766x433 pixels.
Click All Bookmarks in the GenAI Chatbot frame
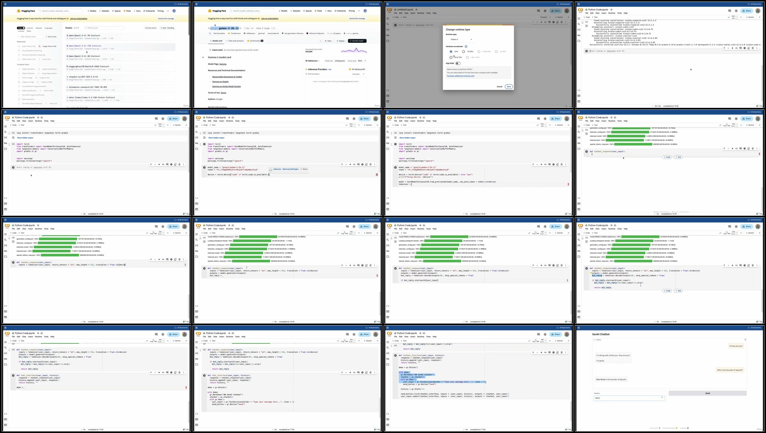pyautogui.click(x=756, y=328)
